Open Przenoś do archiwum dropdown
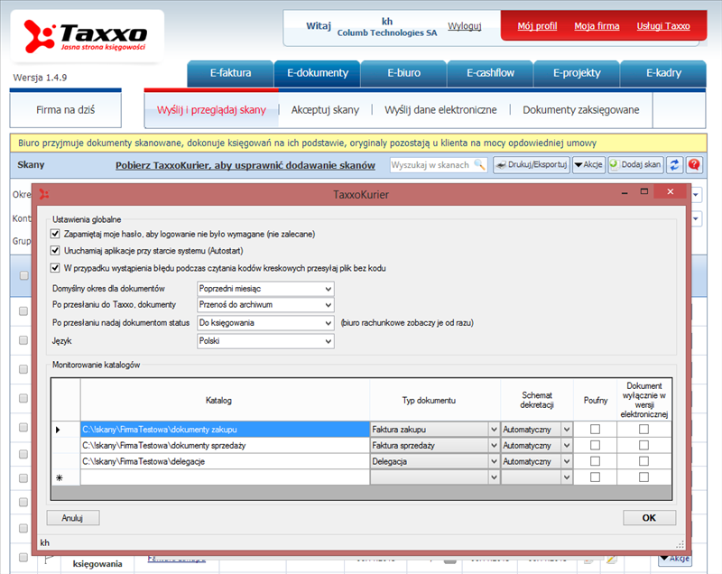Viewport: 722px width, 574px height. click(265, 305)
